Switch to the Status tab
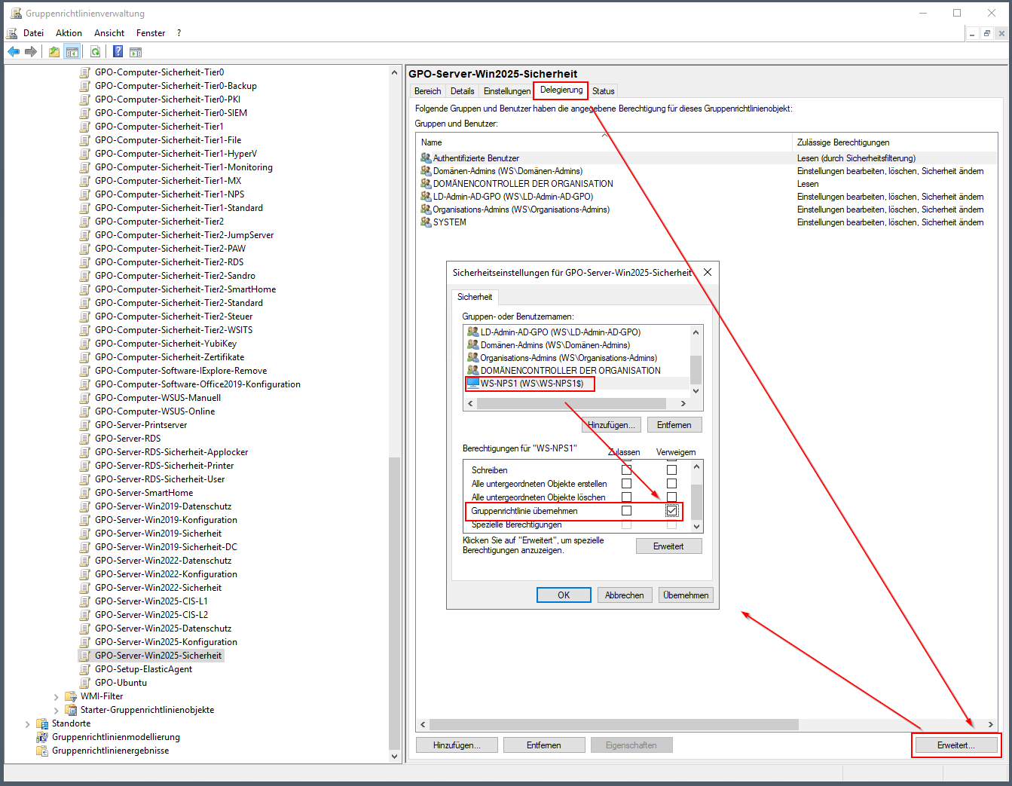Viewport: 1012px width, 786px height. coord(603,91)
